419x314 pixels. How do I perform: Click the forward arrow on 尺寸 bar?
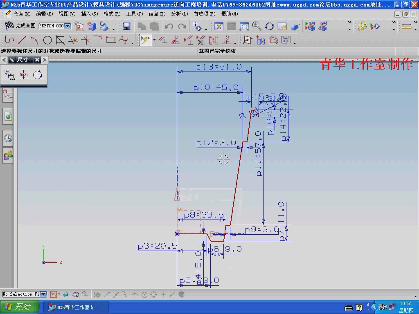point(45,60)
